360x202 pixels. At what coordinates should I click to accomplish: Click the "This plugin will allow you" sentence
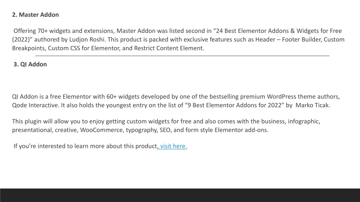[x=50, y=121]
